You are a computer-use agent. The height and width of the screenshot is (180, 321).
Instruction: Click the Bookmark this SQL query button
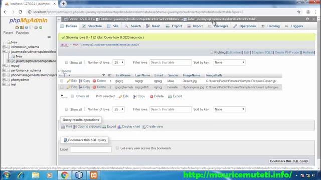click(x=289, y=161)
